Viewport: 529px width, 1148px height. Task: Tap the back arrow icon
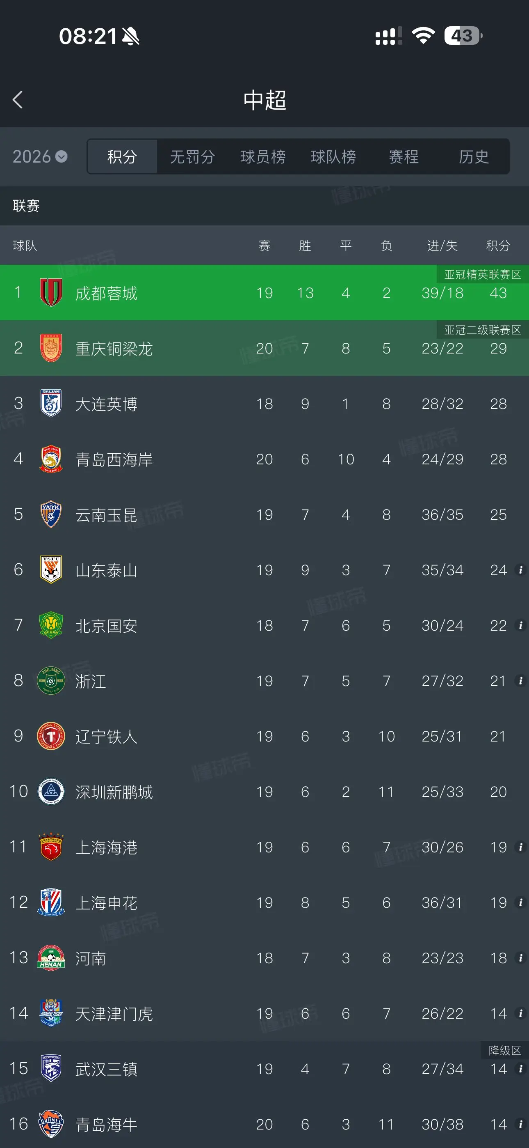(x=18, y=100)
